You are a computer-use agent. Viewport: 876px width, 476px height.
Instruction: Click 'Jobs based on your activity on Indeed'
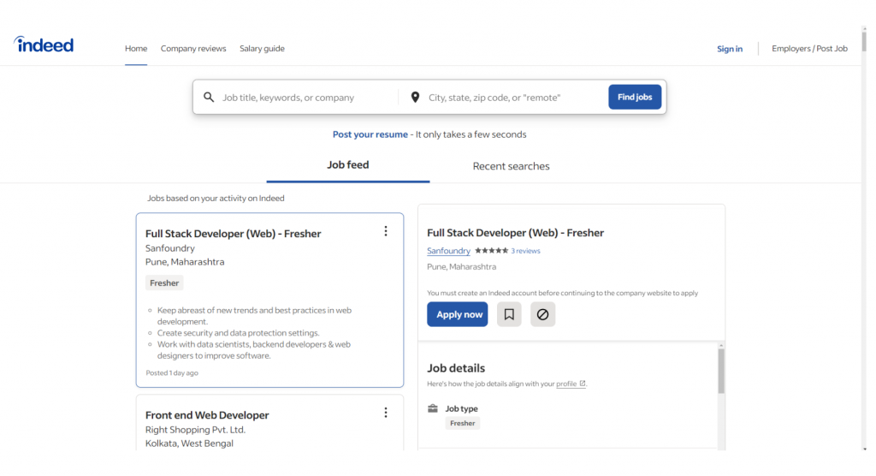click(x=216, y=198)
